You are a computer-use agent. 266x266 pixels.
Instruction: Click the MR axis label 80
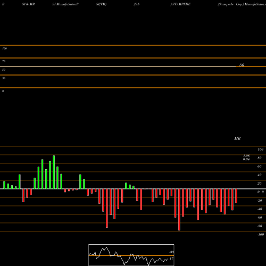(x=260, y=158)
